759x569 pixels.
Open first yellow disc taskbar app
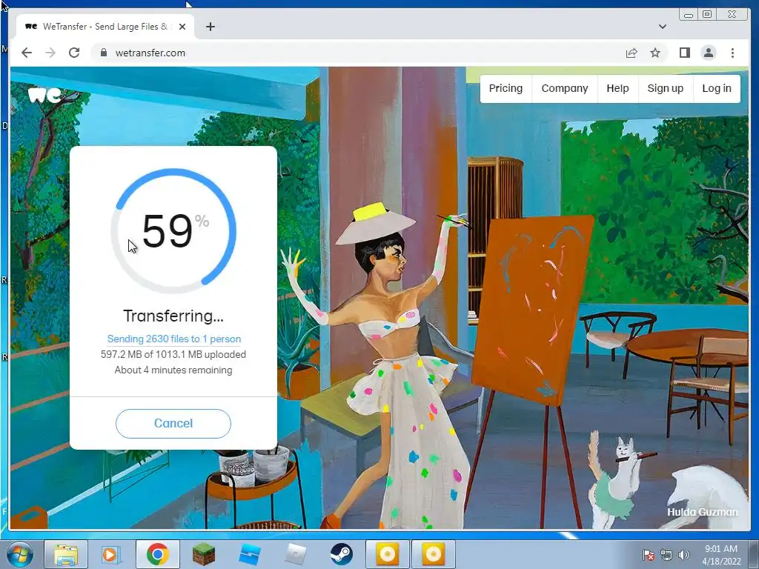387,554
